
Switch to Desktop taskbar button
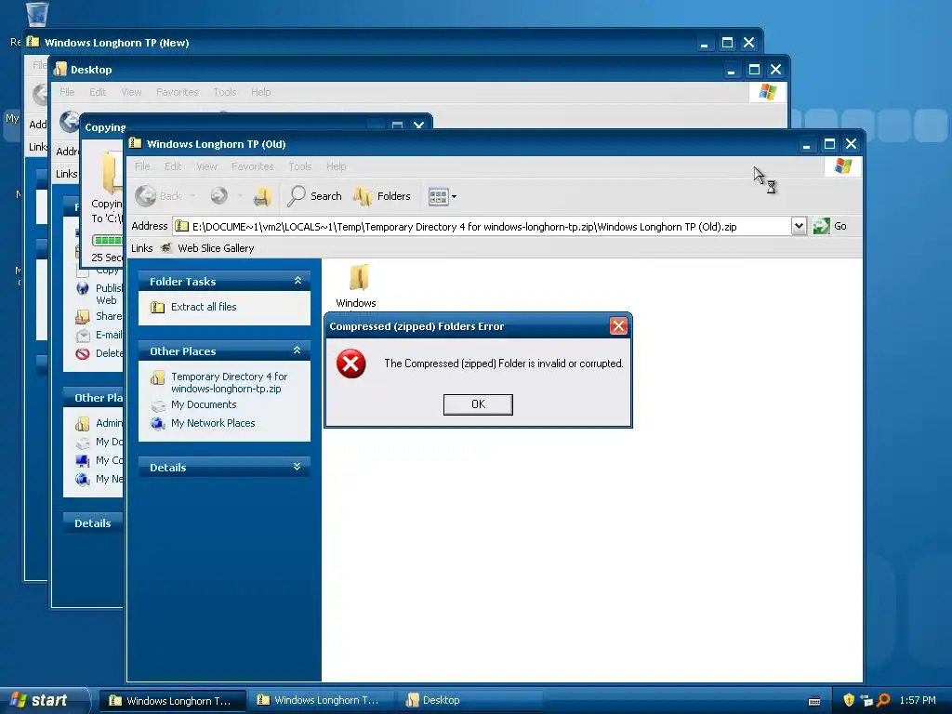[469, 701]
